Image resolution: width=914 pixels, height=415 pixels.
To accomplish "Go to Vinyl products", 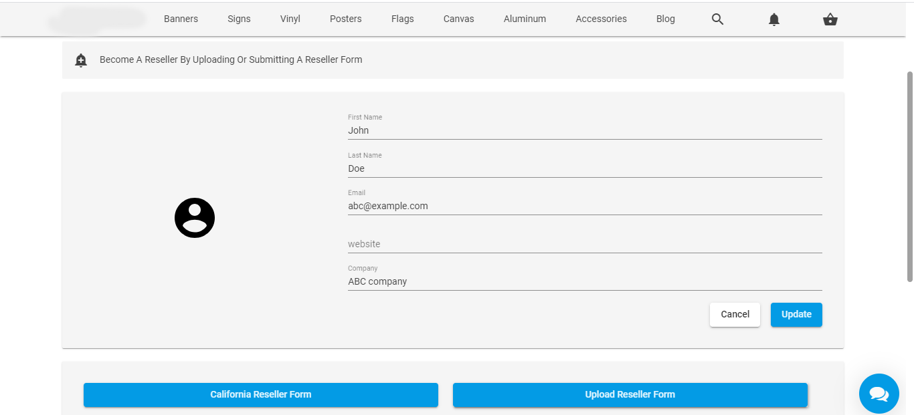I will pos(290,19).
